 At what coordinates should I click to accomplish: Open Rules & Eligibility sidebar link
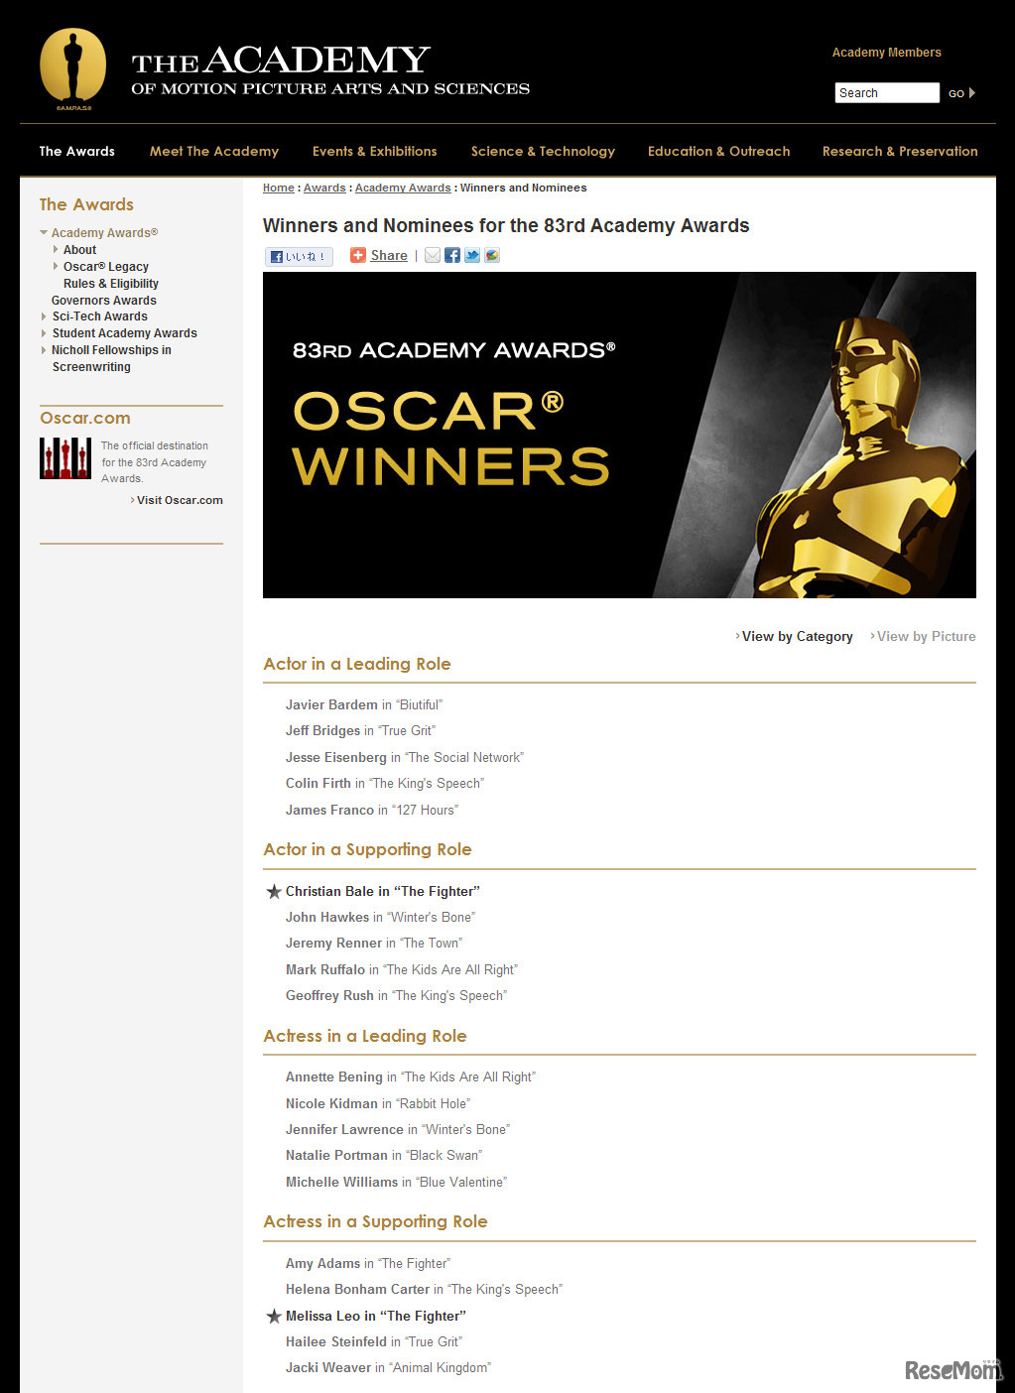coord(111,284)
